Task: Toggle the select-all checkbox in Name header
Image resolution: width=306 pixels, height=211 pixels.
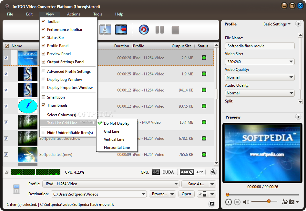Action: click(x=7, y=46)
